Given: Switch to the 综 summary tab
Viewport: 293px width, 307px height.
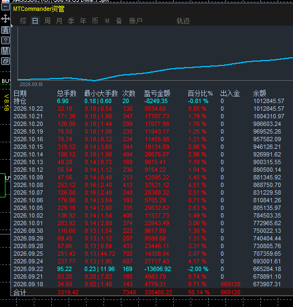Looking at the screenshot, I should point(23,21).
